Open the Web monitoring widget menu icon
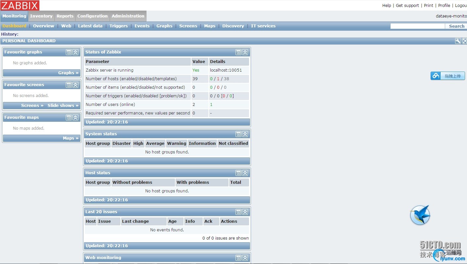The height and width of the screenshot is (264, 467). coord(238,258)
